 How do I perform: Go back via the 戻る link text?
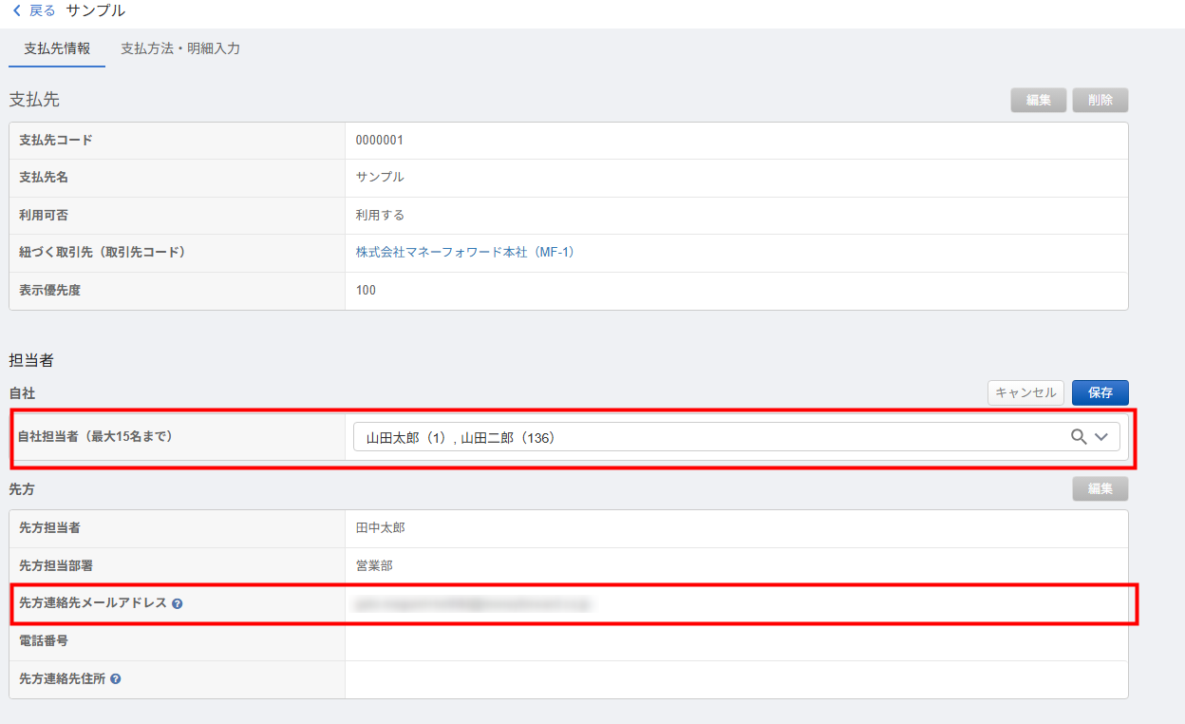pos(43,11)
